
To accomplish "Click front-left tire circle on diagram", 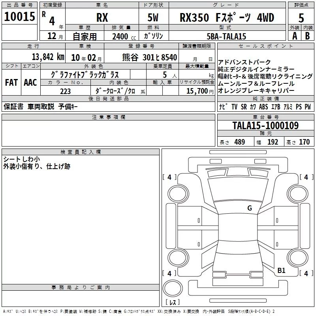I will 178,194.
